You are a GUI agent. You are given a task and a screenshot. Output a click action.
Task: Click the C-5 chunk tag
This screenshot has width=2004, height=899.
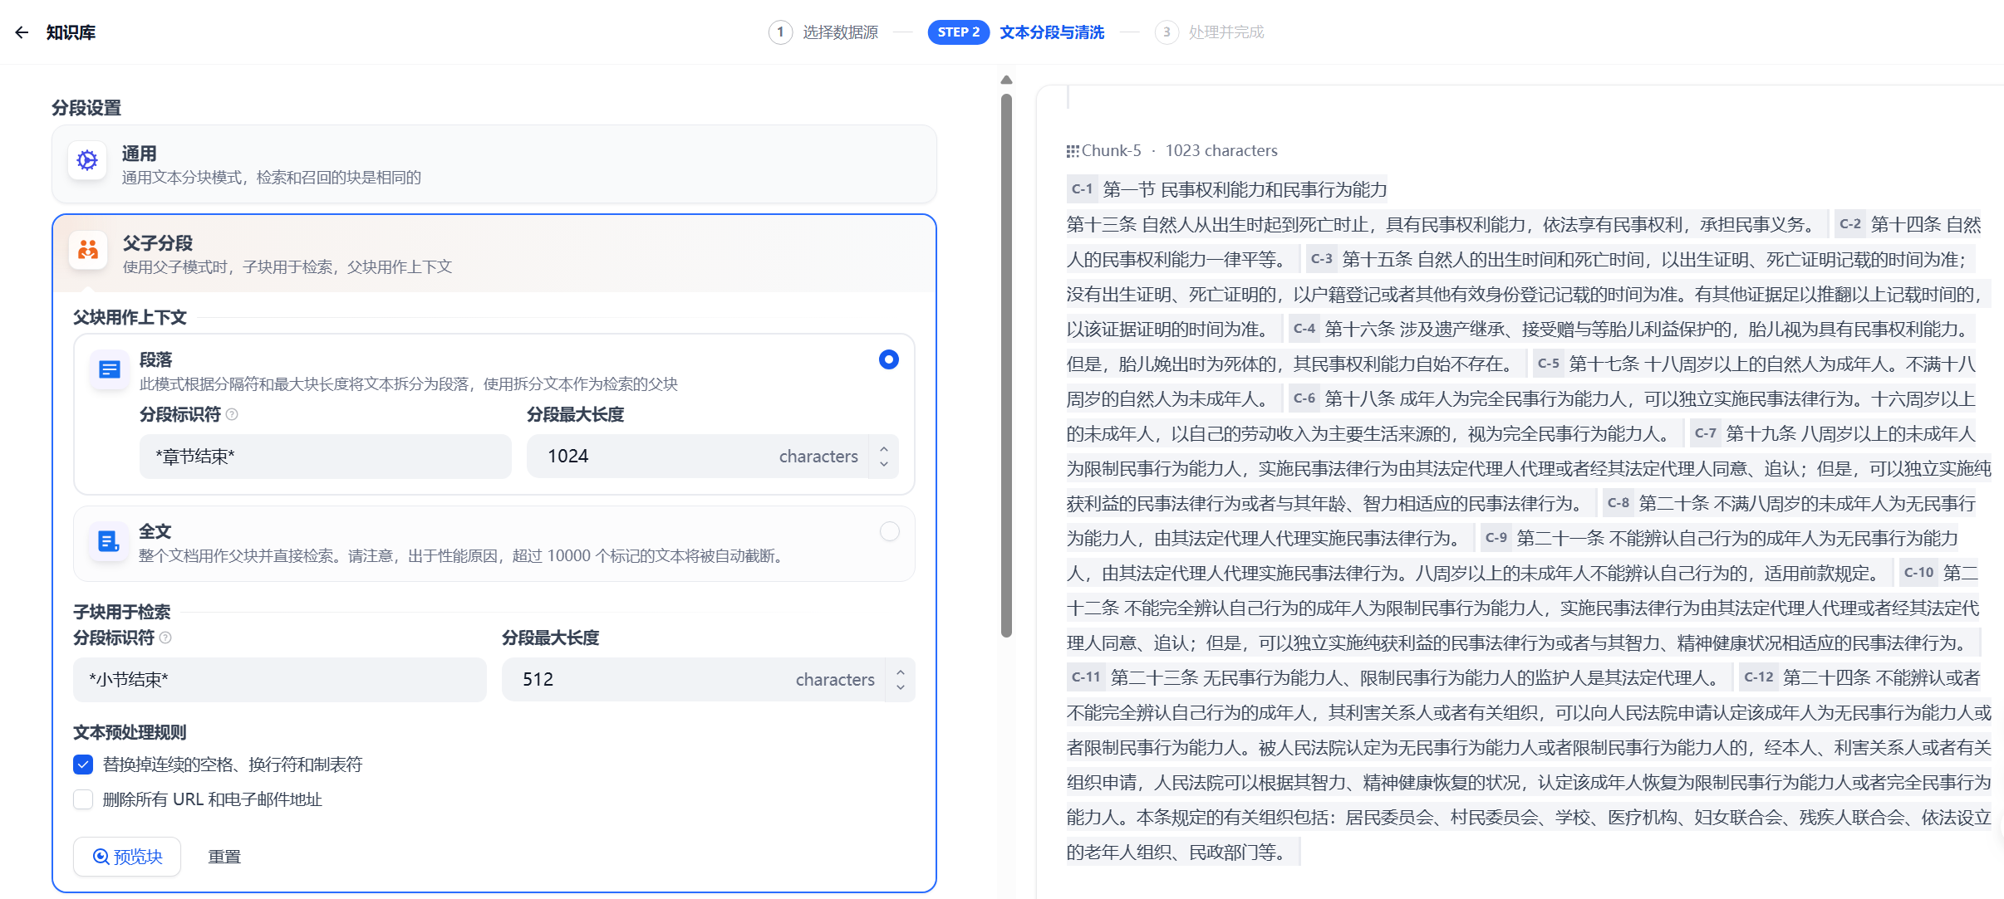coord(1548,364)
